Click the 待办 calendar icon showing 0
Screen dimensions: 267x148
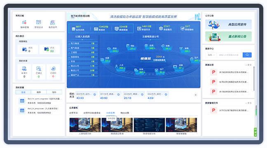[x=25, y=49]
